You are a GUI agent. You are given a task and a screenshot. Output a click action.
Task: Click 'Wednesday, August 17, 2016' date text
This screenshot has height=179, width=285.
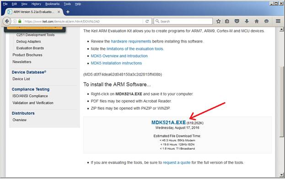pyautogui.click(x=177, y=128)
